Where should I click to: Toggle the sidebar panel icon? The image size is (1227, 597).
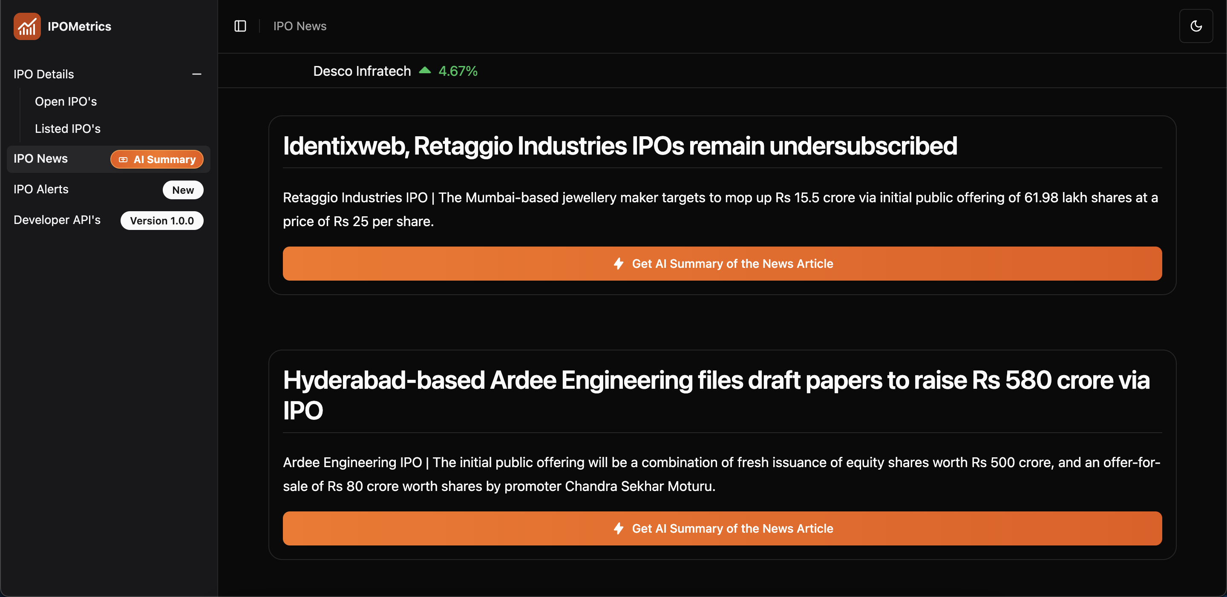coord(240,26)
